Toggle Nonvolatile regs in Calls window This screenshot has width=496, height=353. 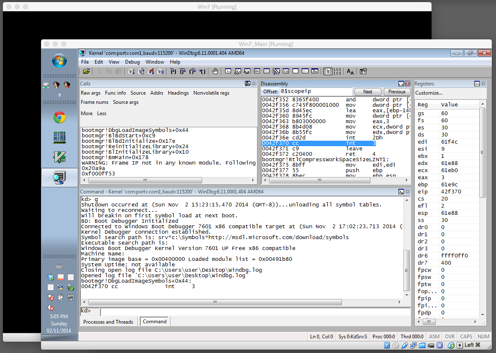[x=211, y=93]
